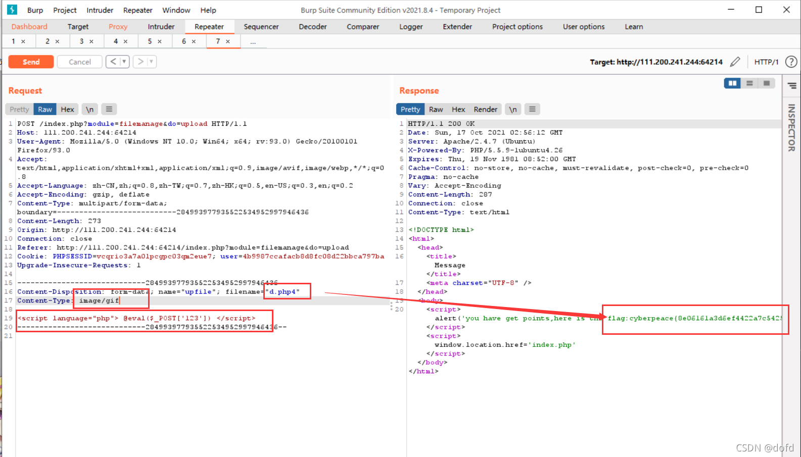The image size is (801, 457).
Task: Go back to previous request arrow
Action: tap(113, 62)
